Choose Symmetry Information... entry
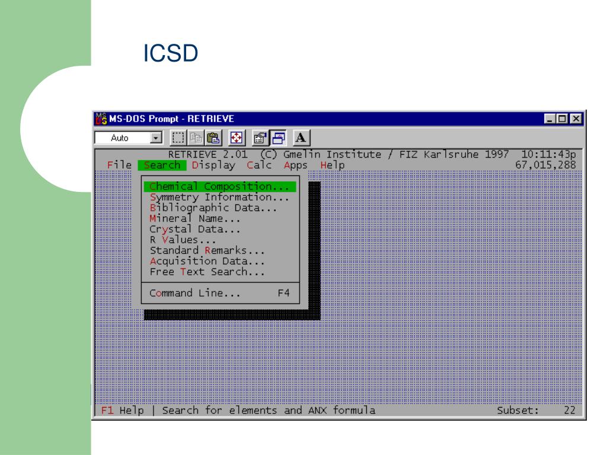This screenshot has width=607, height=455. [x=220, y=197]
